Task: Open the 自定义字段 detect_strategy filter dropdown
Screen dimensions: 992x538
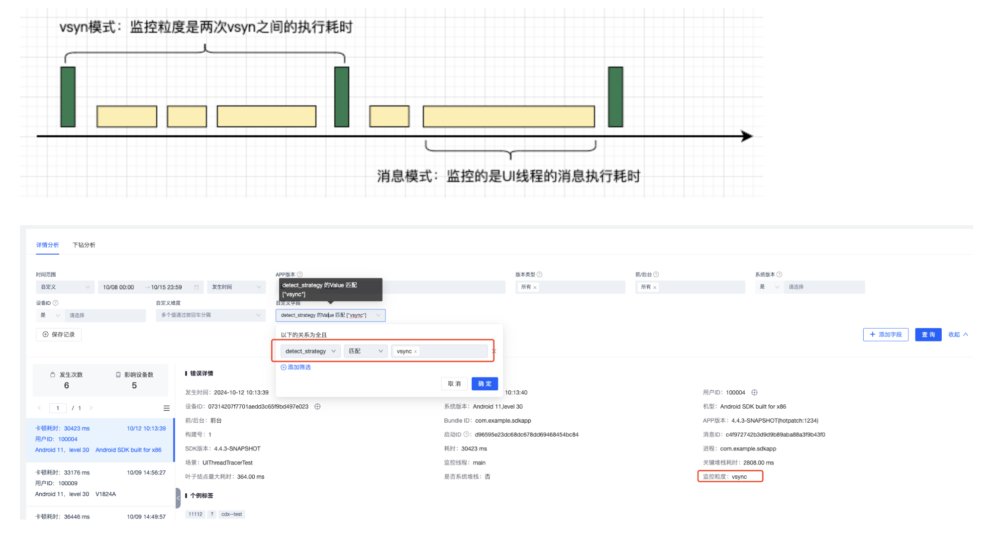Action: click(330, 315)
